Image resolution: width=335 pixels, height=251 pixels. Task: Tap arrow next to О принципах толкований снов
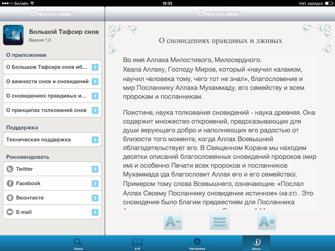(95, 110)
